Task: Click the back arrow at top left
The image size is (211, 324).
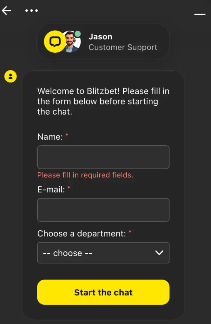Action: 6,10
